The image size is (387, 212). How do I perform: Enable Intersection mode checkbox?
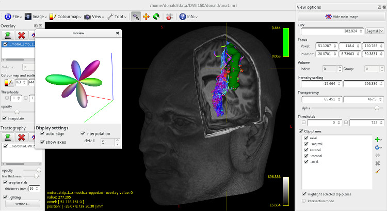[x=304, y=200]
